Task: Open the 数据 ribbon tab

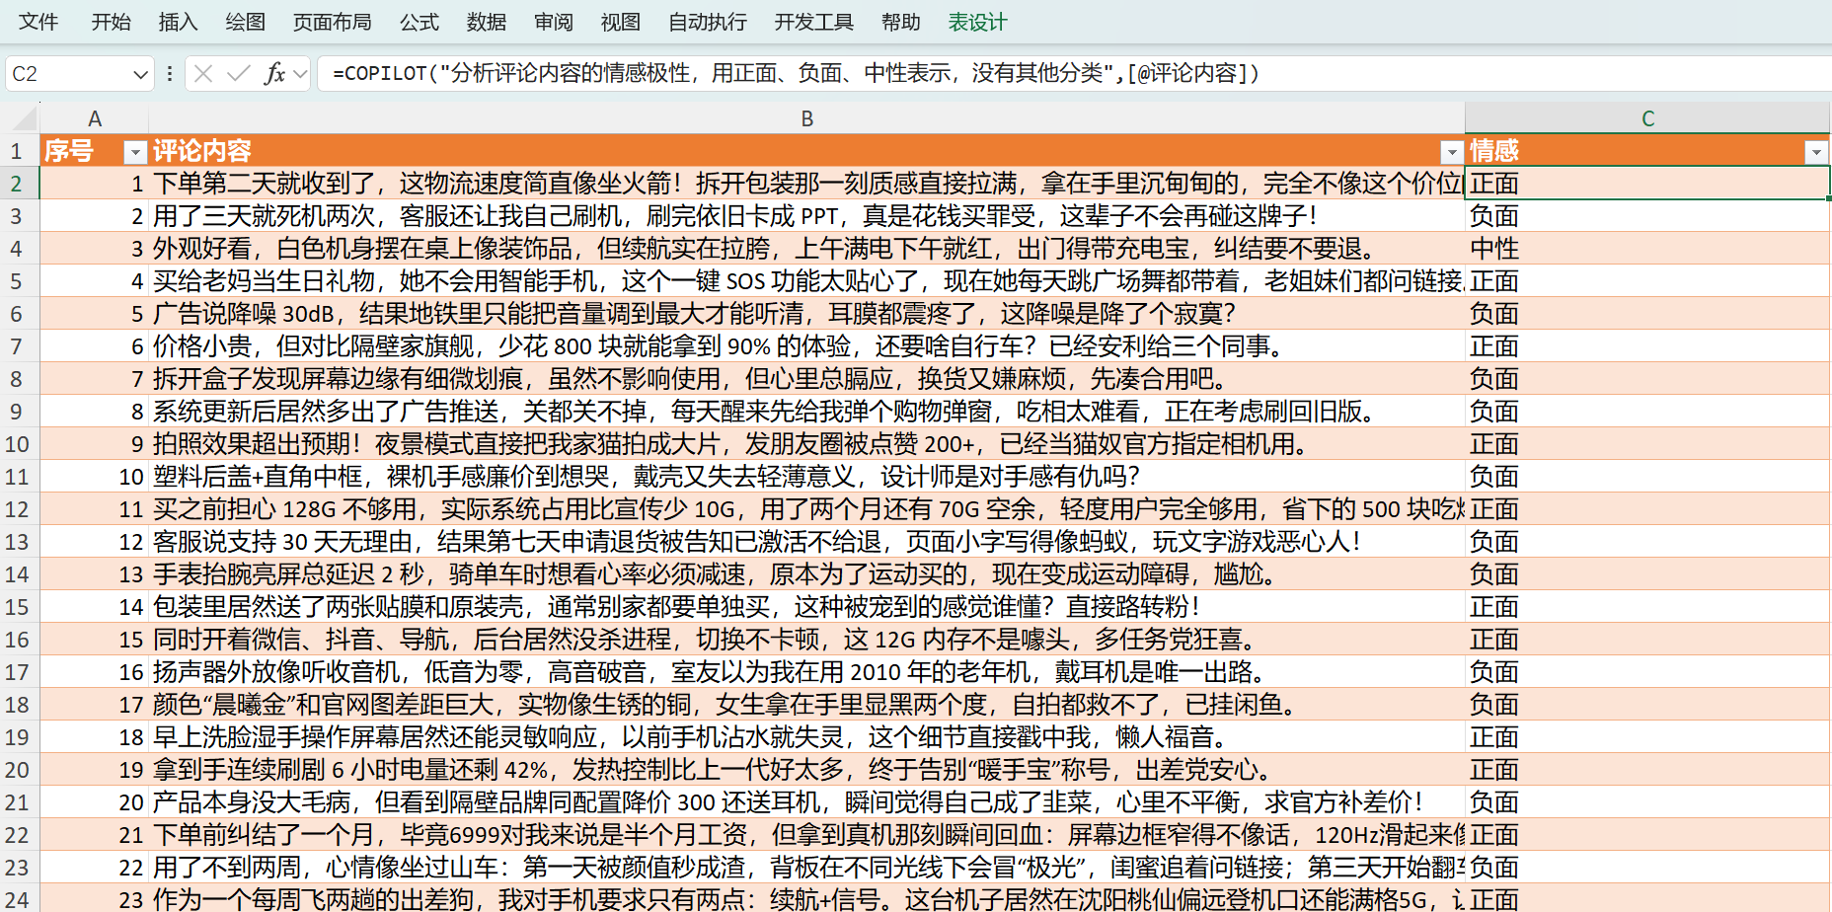Action: pos(486,22)
